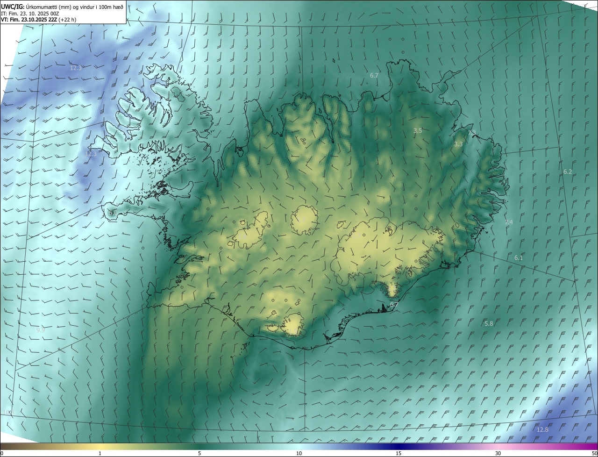Viewport: 598px width, 457px height.
Task: Click the 6.7 value on the south coast
Action: click(x=393, y=305)
